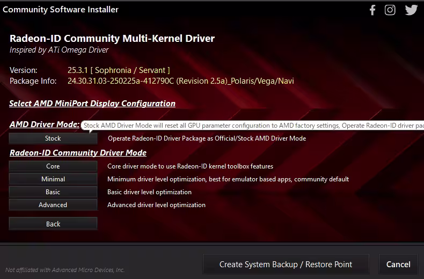Viewport: 424px width, 279px height.
Task: Pick the Minimal driver mode button
Action: (x=53, y=179)
